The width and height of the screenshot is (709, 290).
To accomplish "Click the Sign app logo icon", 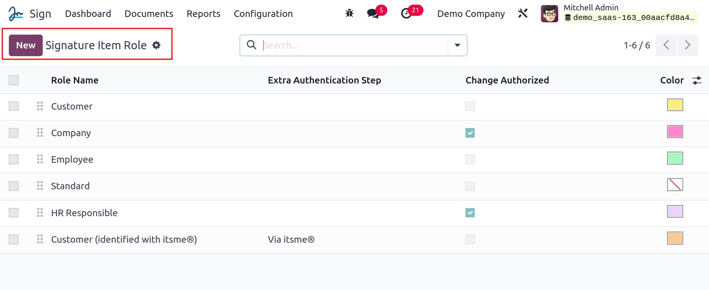I will coord(16,14).
